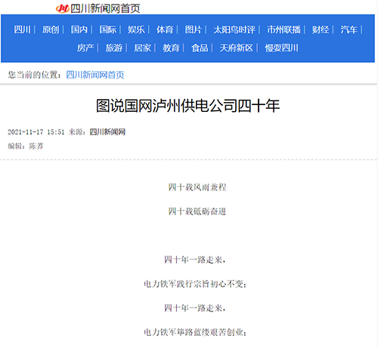
Task: Open 四川新闻网首页 header title link
Action: coord(105,9)
